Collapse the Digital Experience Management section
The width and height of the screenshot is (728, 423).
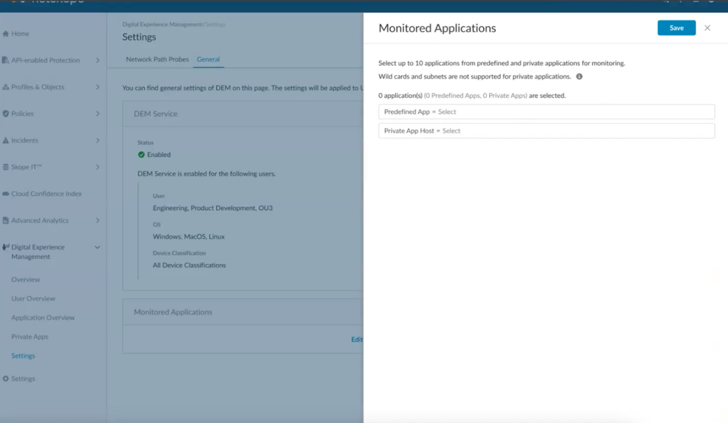click(x=97, y=247)
